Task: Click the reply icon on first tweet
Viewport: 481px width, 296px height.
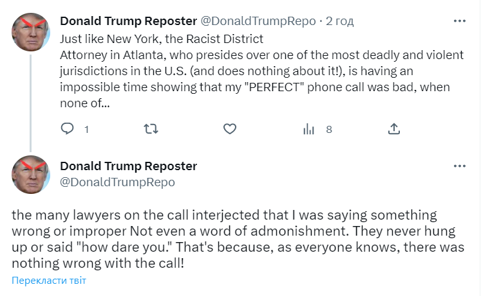Action: pyautogui.click(x=68, y=129)
